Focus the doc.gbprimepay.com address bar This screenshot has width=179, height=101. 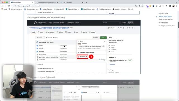pos(73,6)
